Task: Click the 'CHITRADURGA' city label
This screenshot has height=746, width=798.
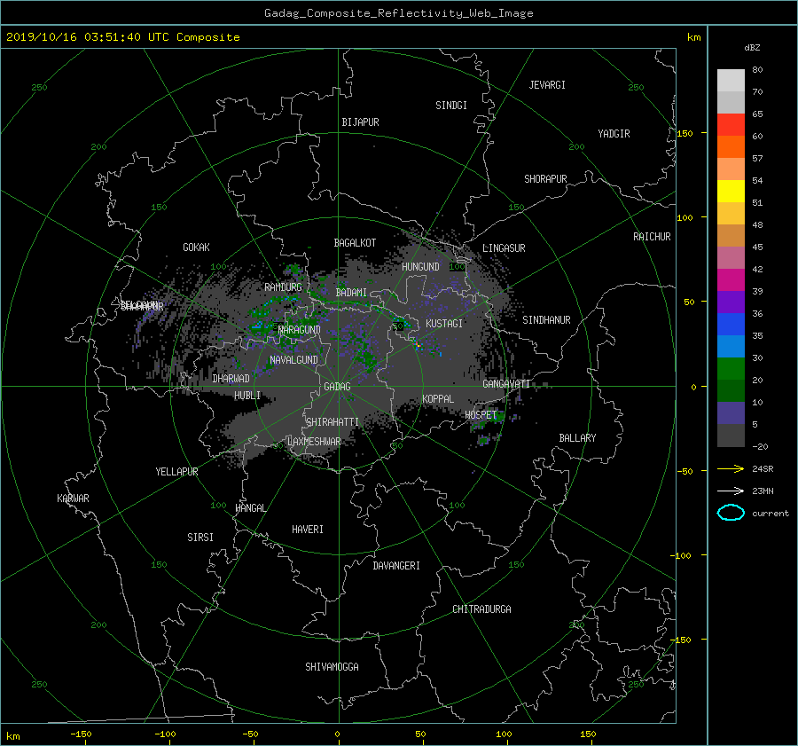Action: pyautogui.click(x=481, y=609)
